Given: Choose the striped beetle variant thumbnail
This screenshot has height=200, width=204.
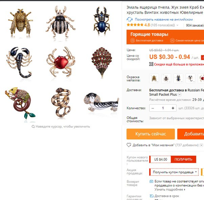Looking at the screenshot, I should (166, 78).
